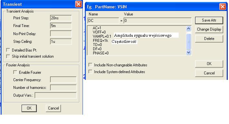Check Include System-defined Attributes
This screenshot has width=229, height=124.
90,72
